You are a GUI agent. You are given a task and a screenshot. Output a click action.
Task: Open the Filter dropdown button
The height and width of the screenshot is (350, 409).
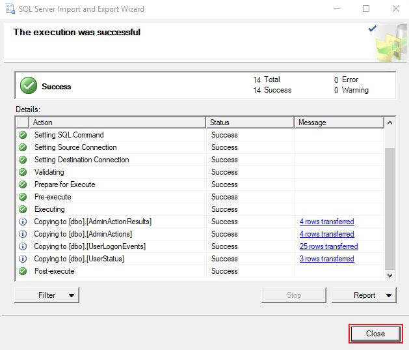47,295
